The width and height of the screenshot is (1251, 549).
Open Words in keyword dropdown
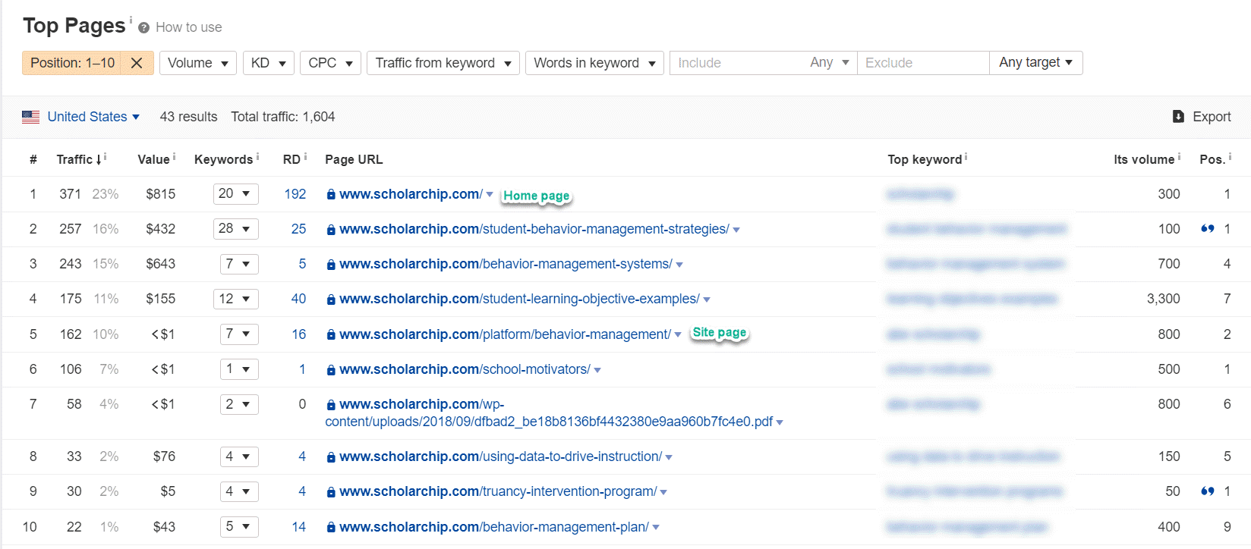[594, 63]
